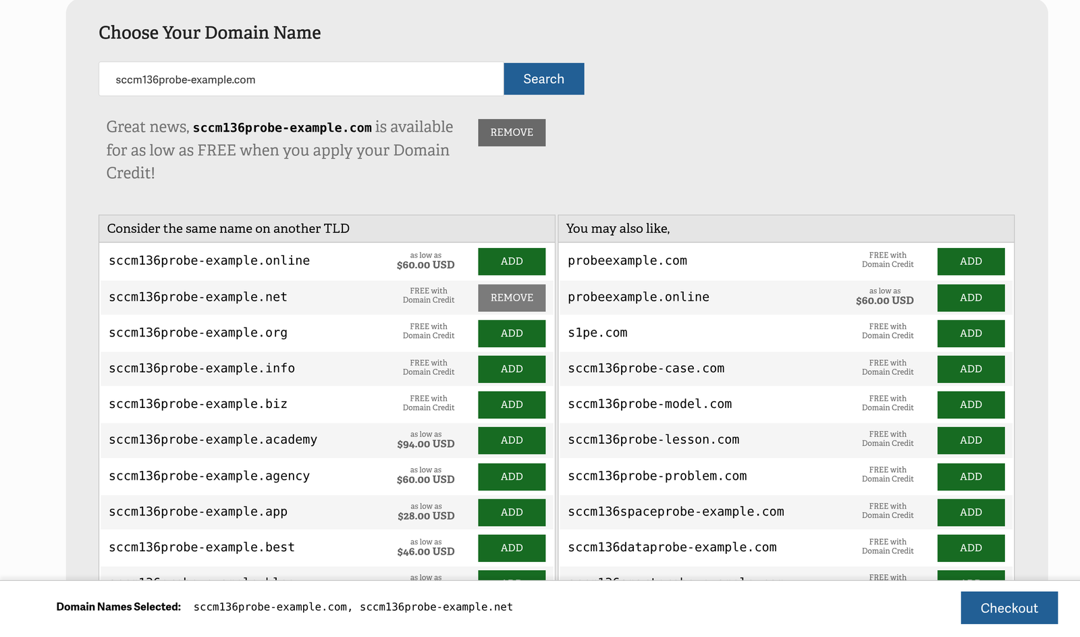1080x637 pixels.
Task: Add sccm136probe-example.online domain
Action: coord(512,261)
